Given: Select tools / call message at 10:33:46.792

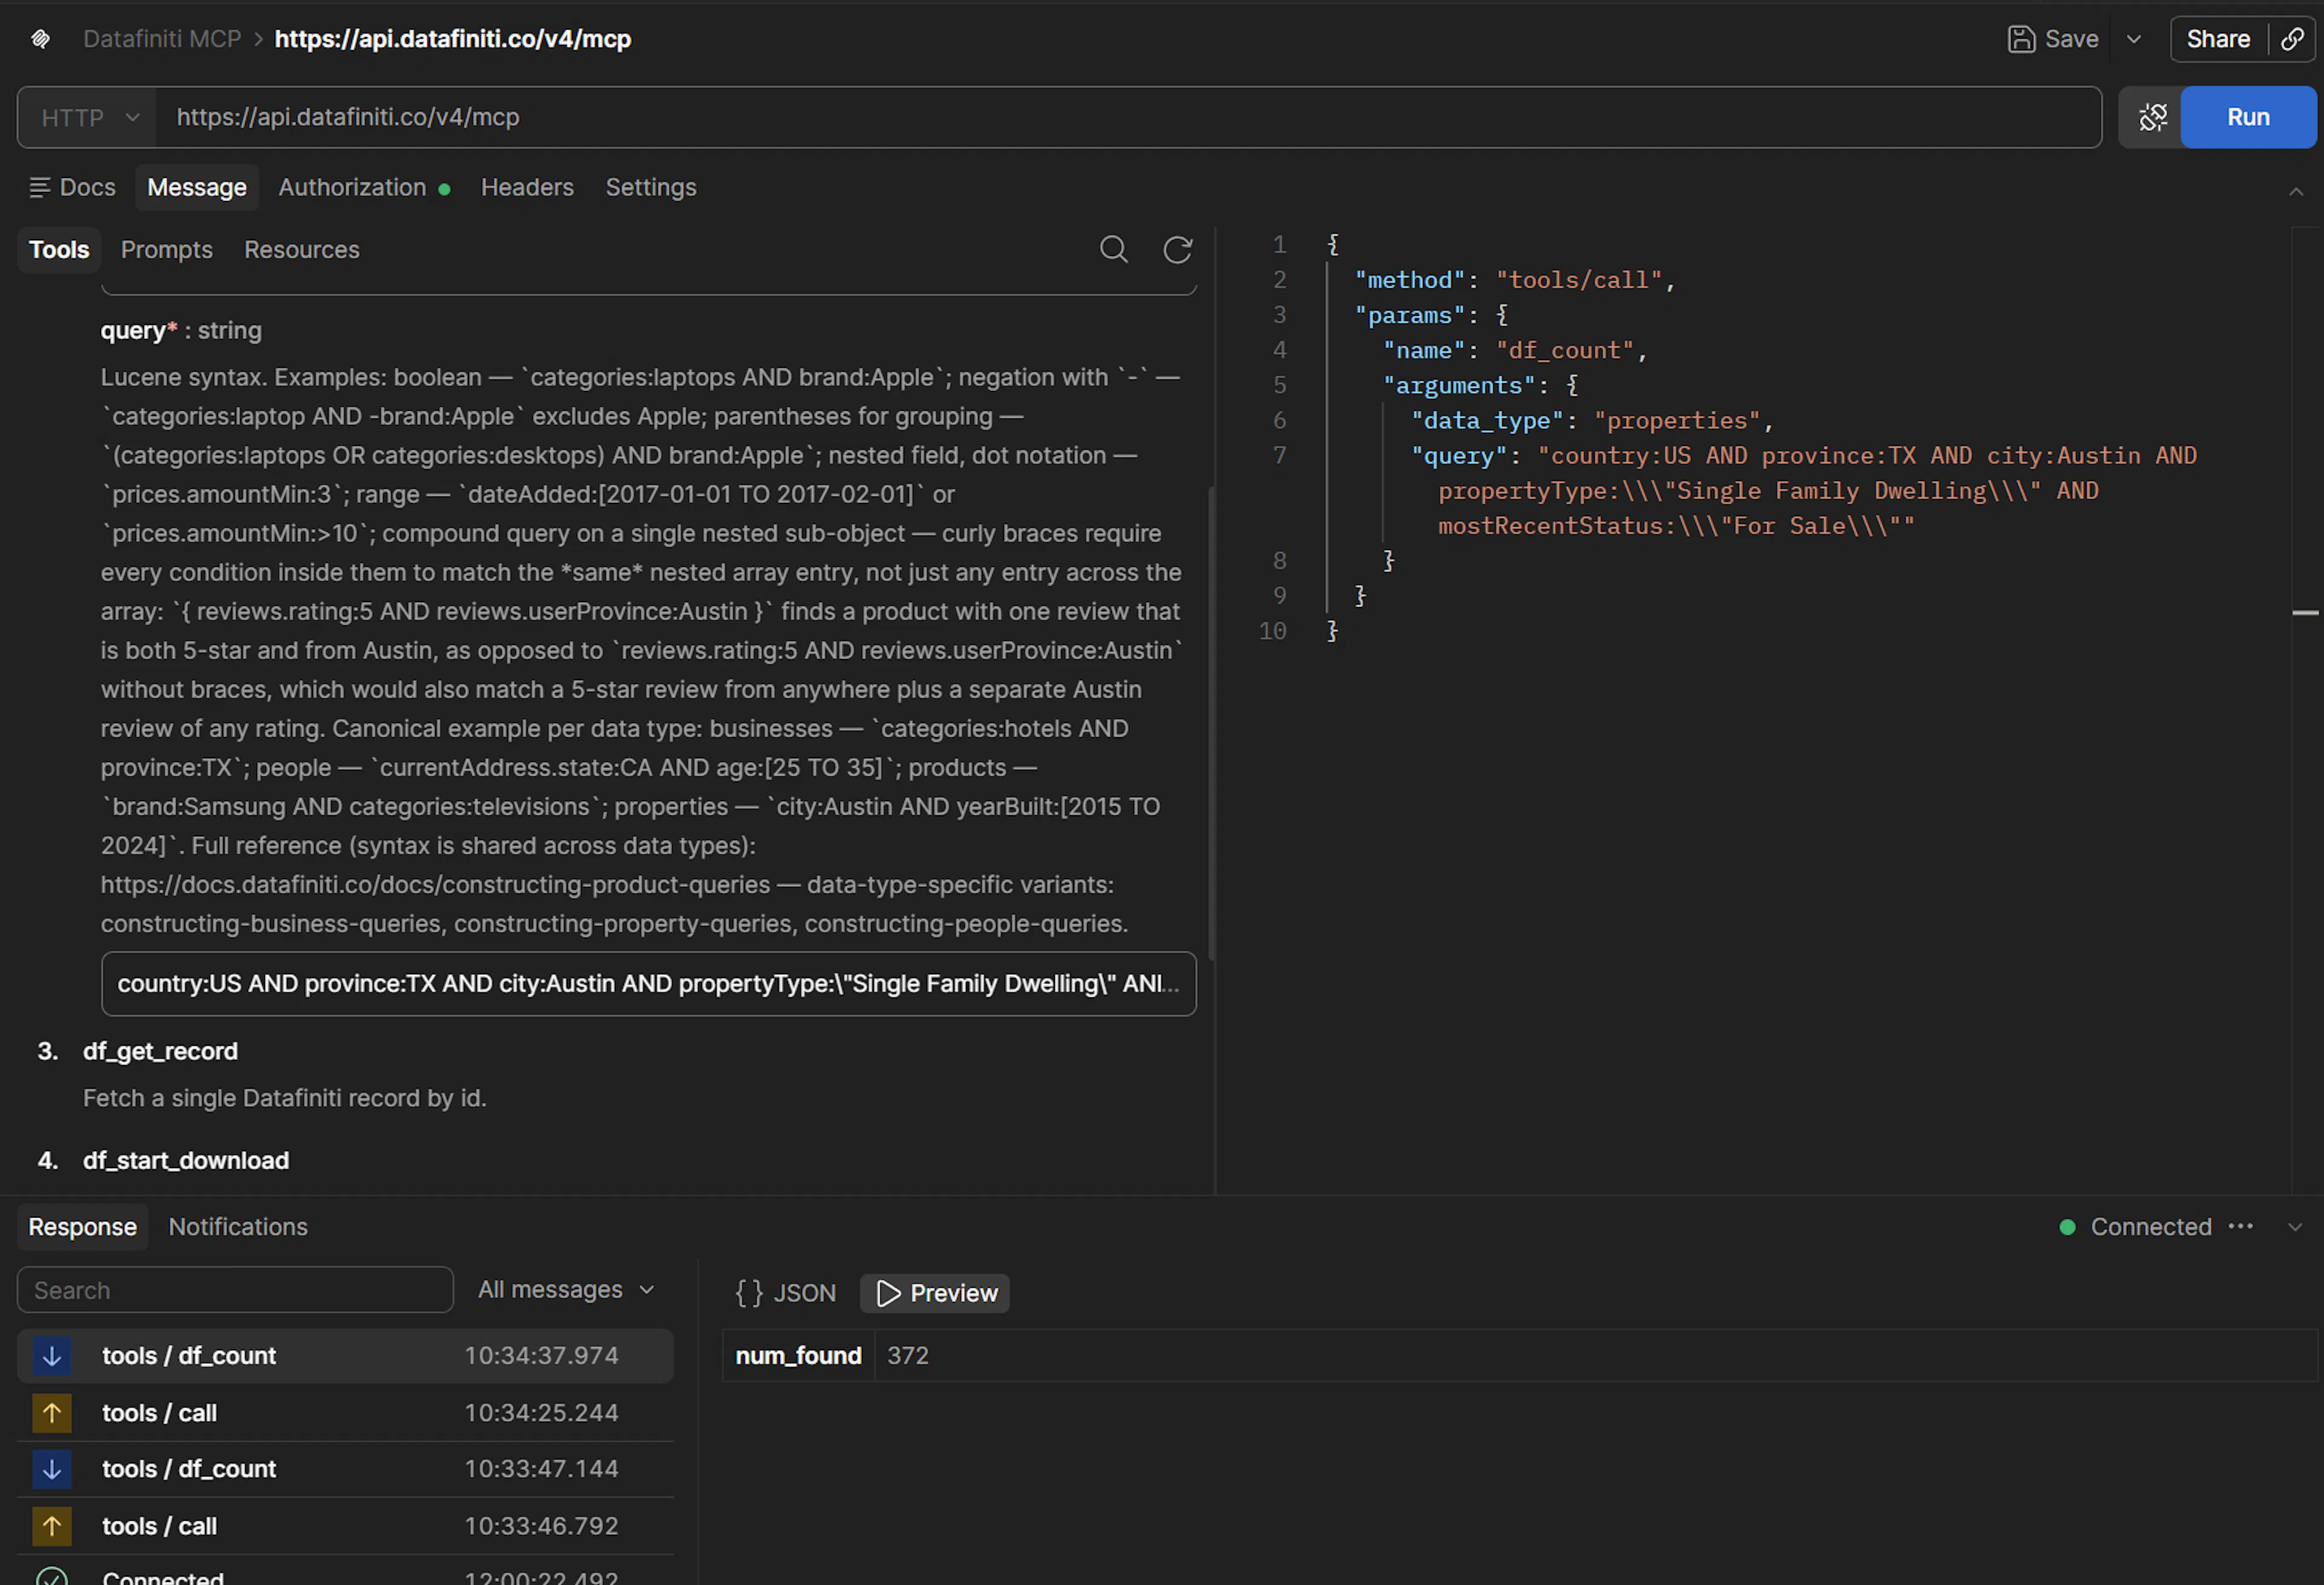Looking at the screenshot, I should pos(345,1526).
